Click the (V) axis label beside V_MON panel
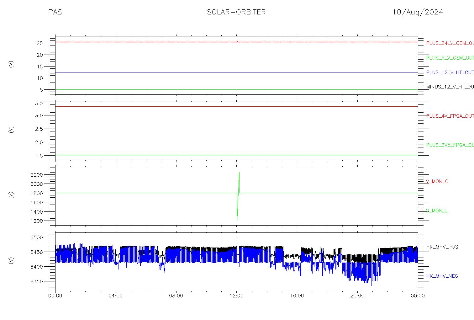This screenshot has width=474, height=320. pyautogui.click(x=11, y=195)
